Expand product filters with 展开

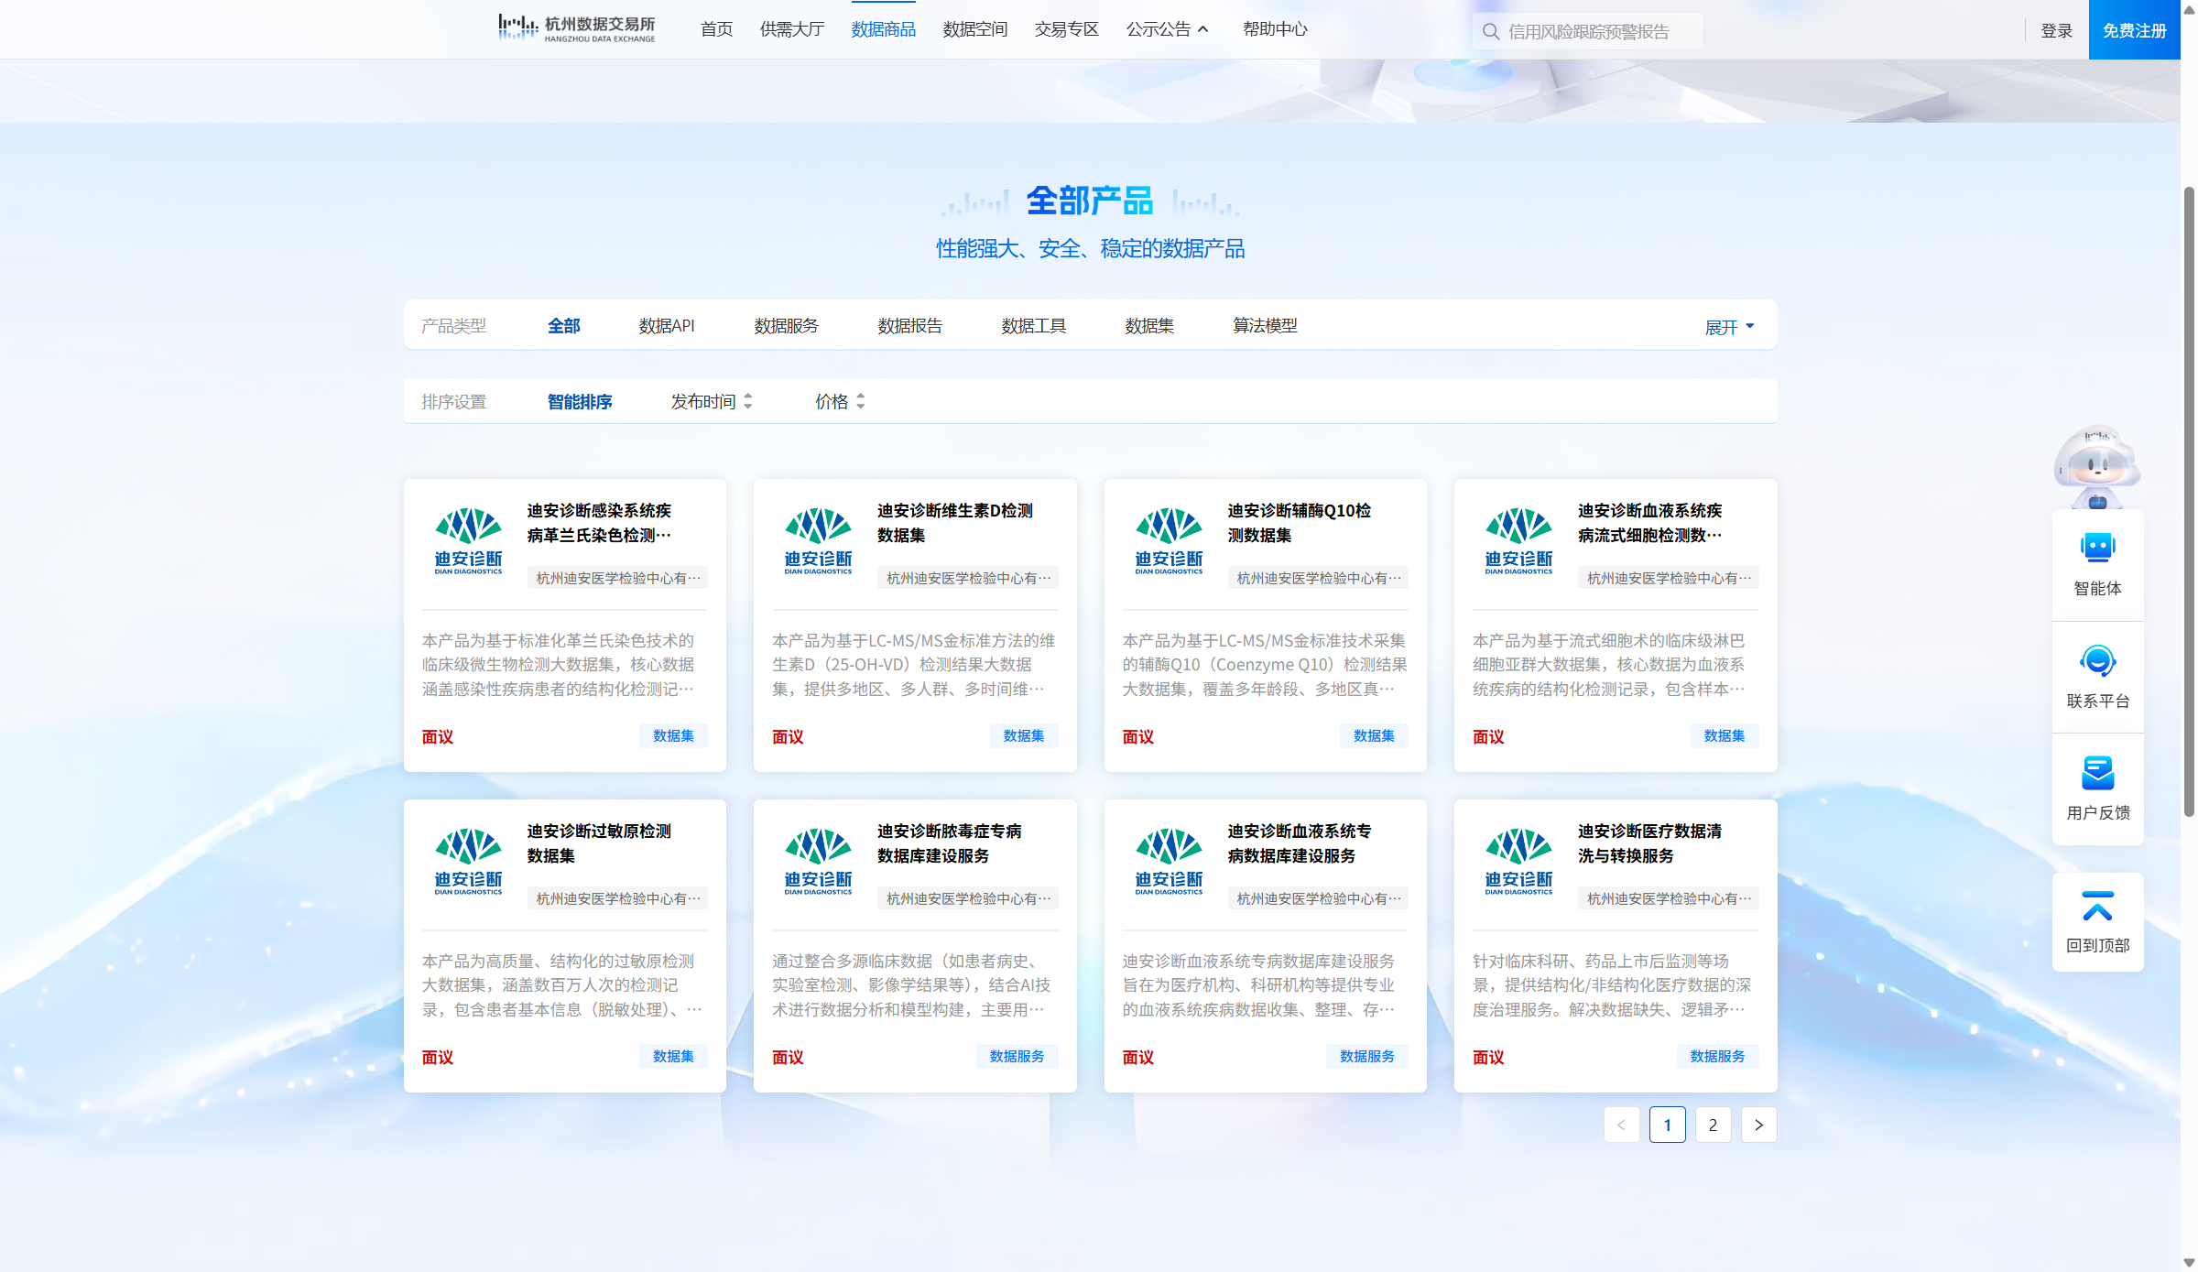[x=1729, y=327]
